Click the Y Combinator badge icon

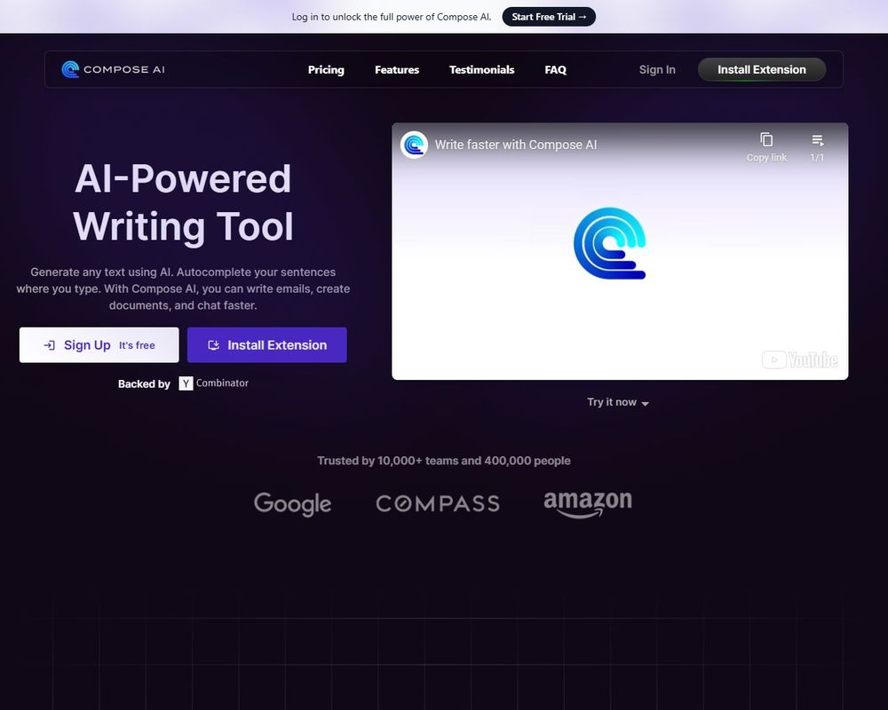185,383
